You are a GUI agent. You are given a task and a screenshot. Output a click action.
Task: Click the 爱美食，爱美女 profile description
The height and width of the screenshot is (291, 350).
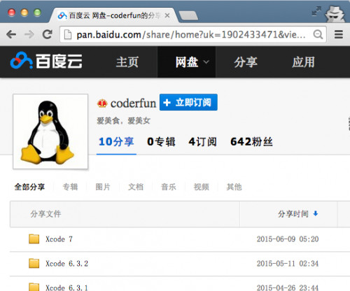pos(123,121)
